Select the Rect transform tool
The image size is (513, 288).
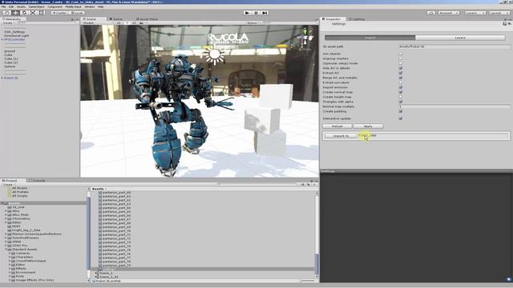pos(42,13)
